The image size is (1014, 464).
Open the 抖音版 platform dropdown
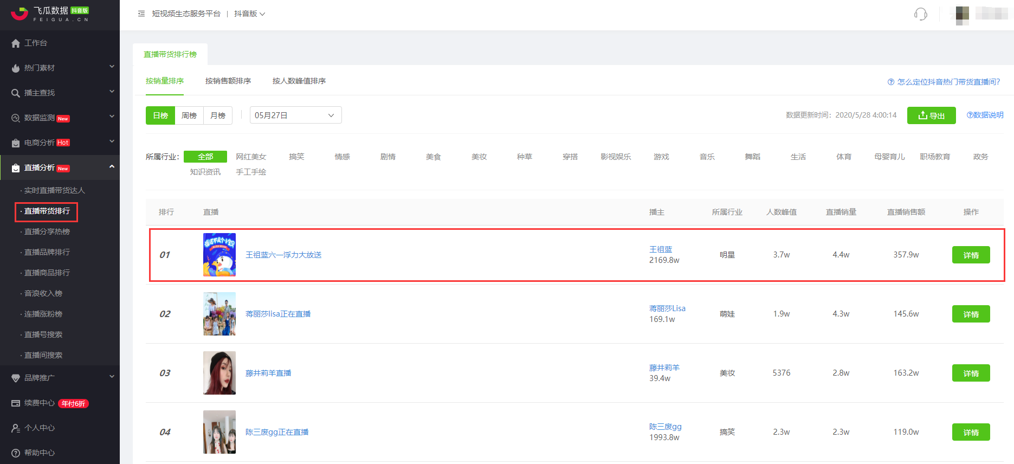(x=249, y=14)
